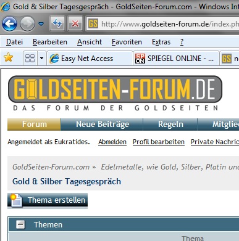
Task: Click the Thema column header
Action: (x=193, y=238)
